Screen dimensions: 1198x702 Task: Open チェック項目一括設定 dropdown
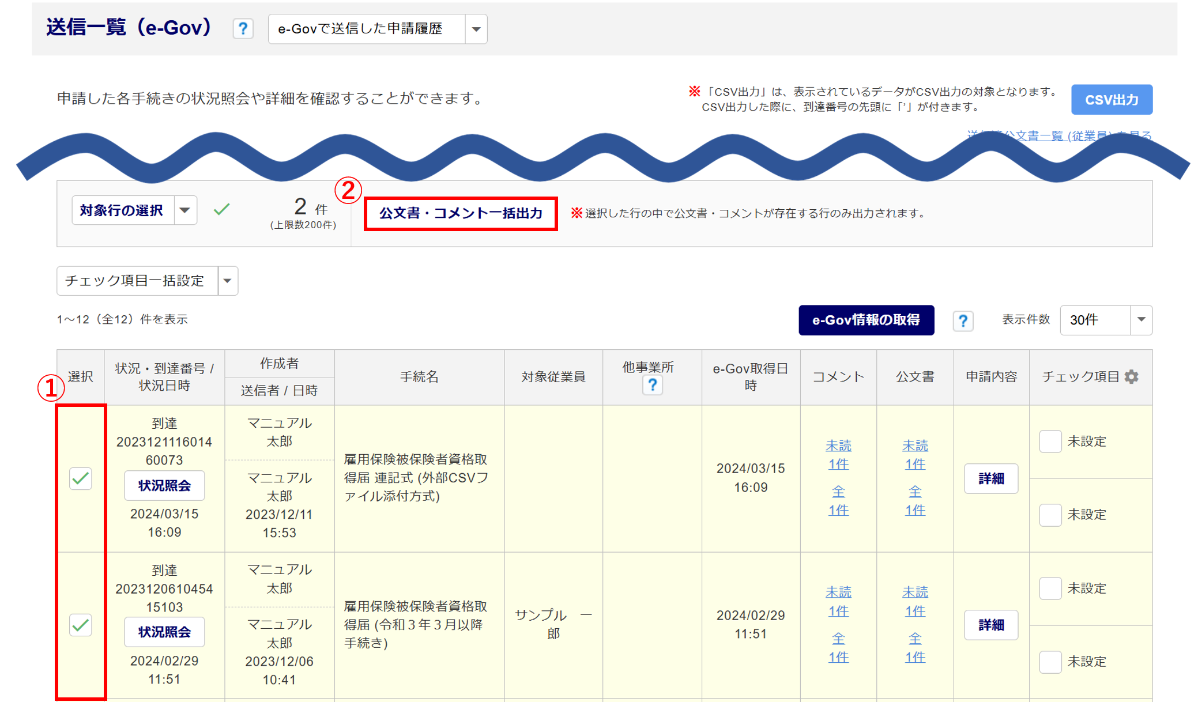(x=228, y=281)
